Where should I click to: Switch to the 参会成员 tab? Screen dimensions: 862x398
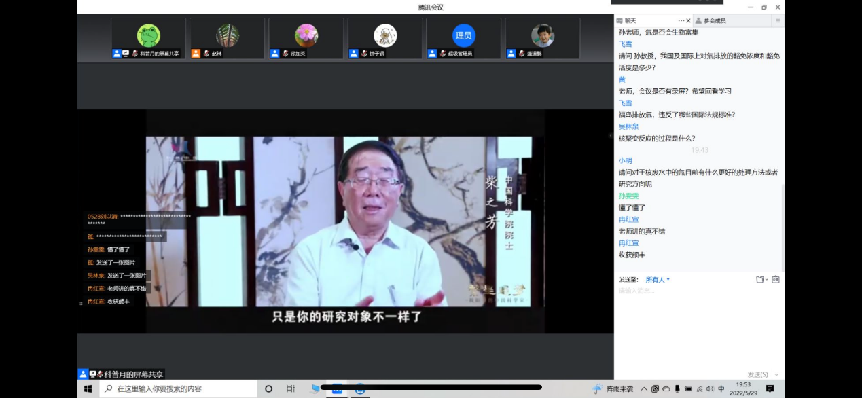[x=714, y=21]
